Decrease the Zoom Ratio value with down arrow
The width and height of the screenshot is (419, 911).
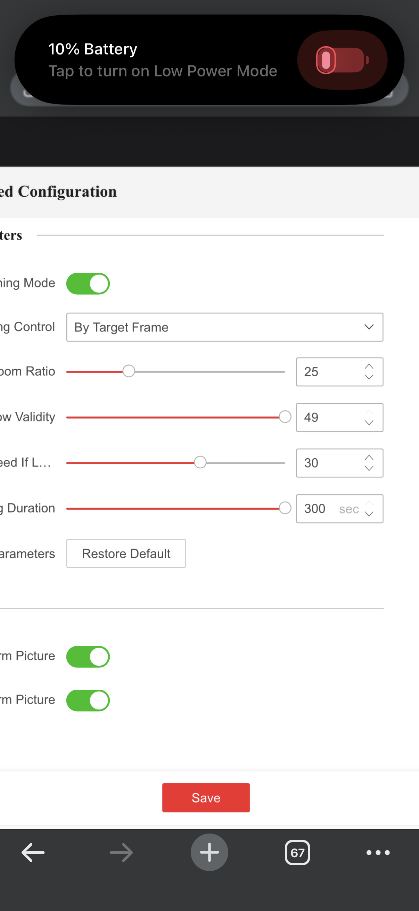tap(369, 377)
